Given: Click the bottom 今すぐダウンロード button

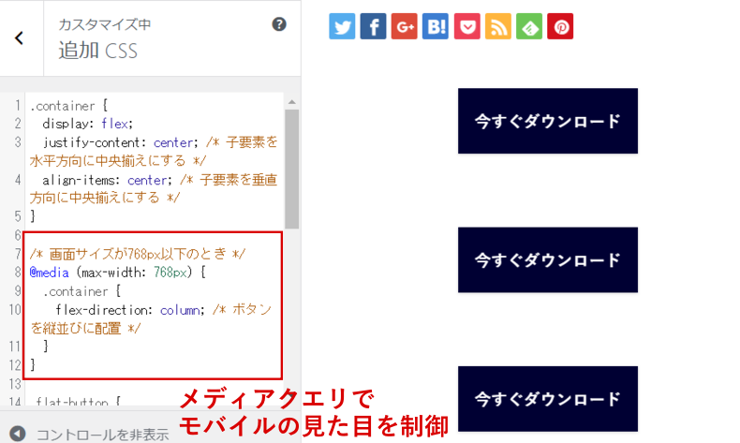Looking at the screenshot, I should [x=547, y=399].
